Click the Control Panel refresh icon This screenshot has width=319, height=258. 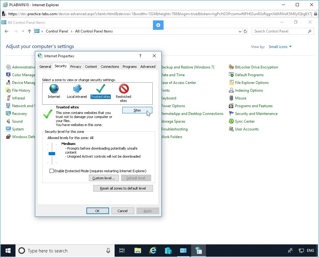pos(245,31)
